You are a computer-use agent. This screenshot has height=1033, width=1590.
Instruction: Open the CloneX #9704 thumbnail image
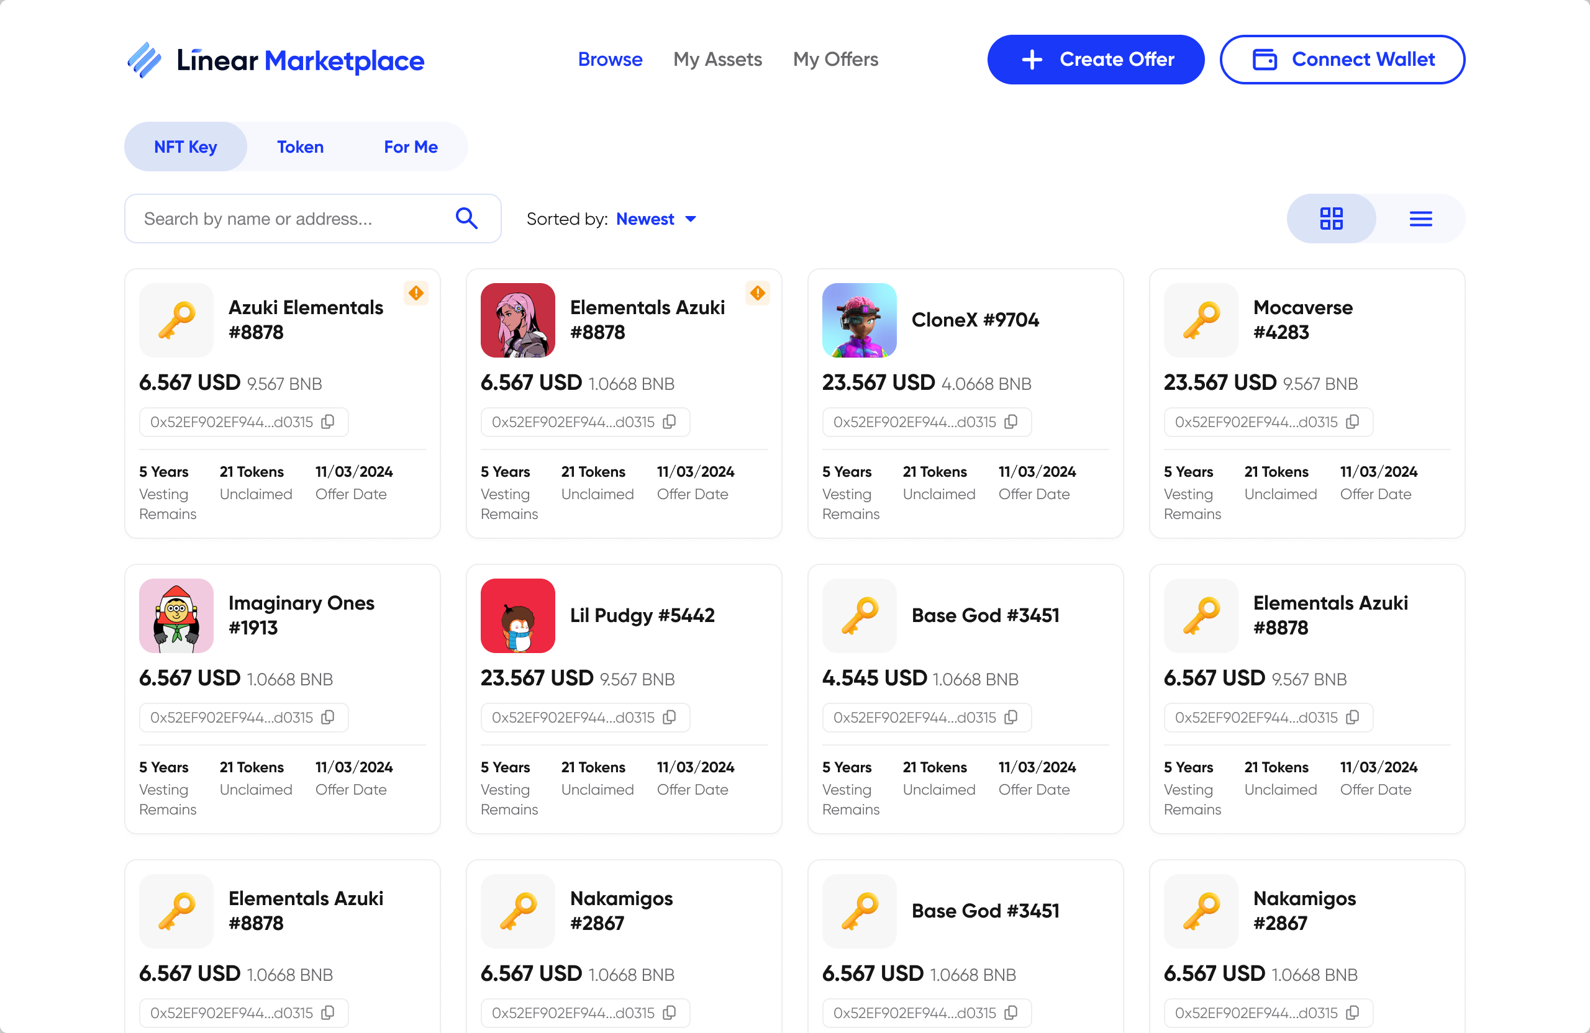click(x=859, y=320)
